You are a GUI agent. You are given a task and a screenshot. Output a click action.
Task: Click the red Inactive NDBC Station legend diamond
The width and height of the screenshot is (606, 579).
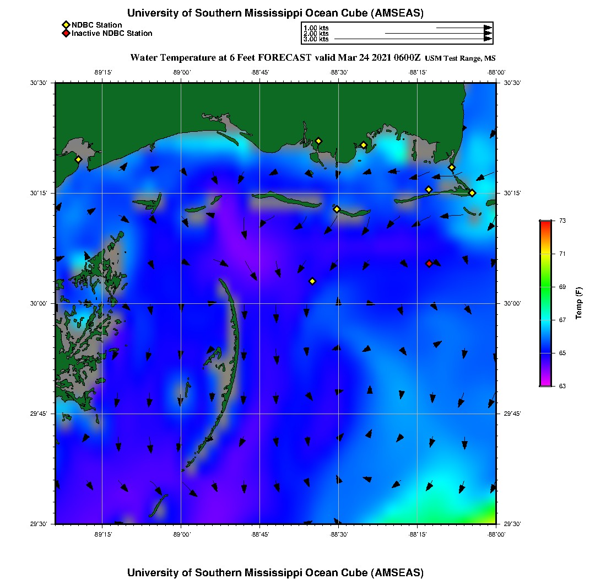pyautogui.click(x=66, y=33)
